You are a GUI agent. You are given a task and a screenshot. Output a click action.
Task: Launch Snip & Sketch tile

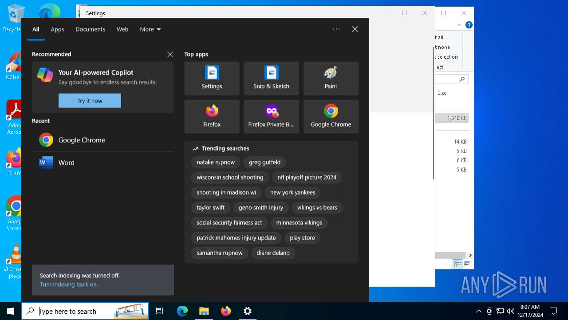coord(271,78)
